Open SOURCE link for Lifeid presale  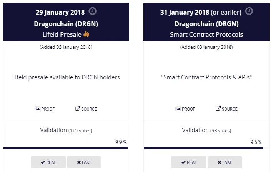coord(86,109)
